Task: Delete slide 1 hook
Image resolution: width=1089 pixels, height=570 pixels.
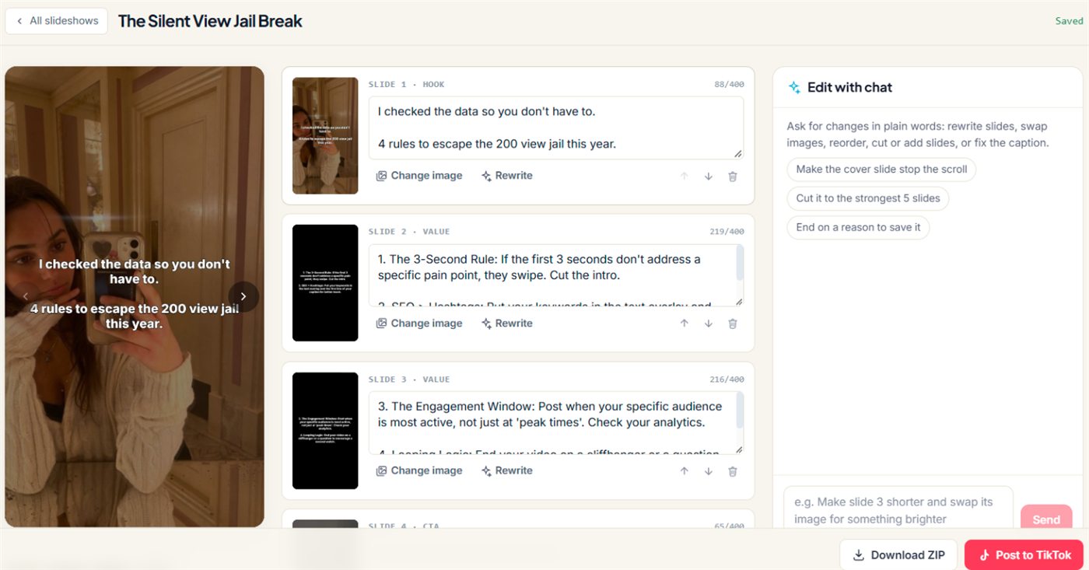Action: click(732, 177)
